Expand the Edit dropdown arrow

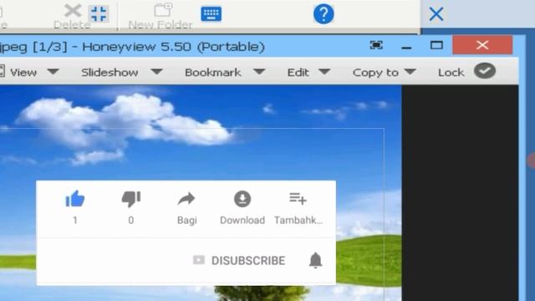pyautogui.click(x=324, y=72)
